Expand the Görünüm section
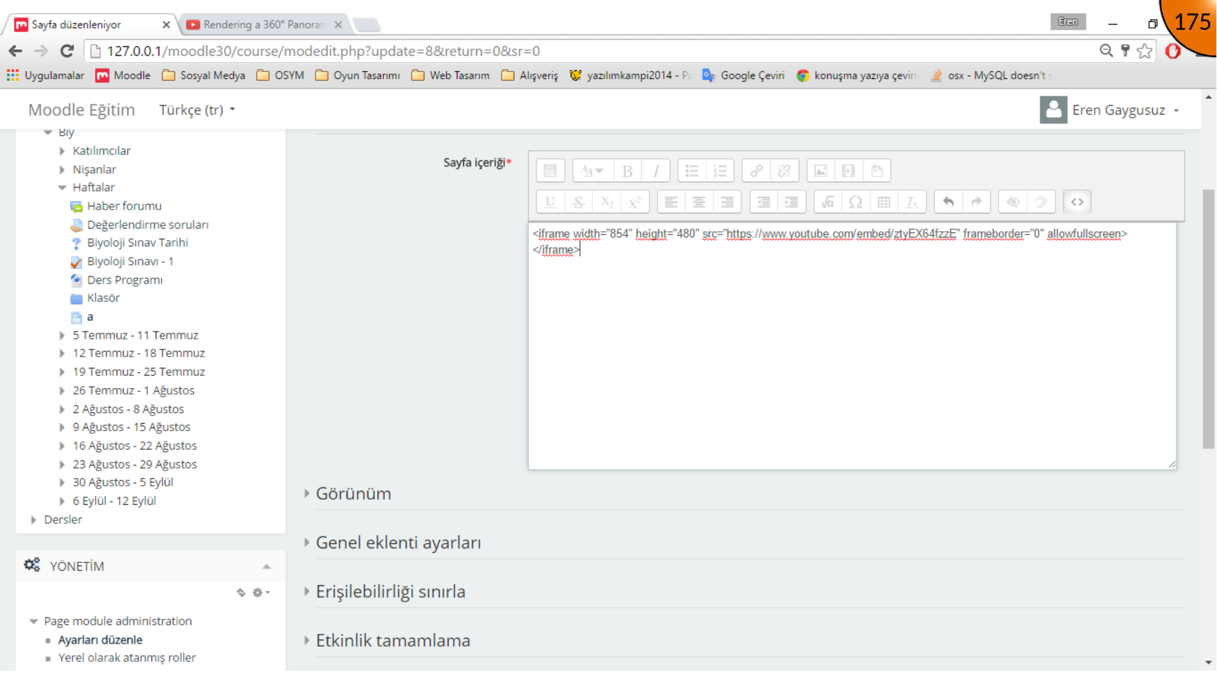Viewport: 1217px width, 684px height. point(354,493)
